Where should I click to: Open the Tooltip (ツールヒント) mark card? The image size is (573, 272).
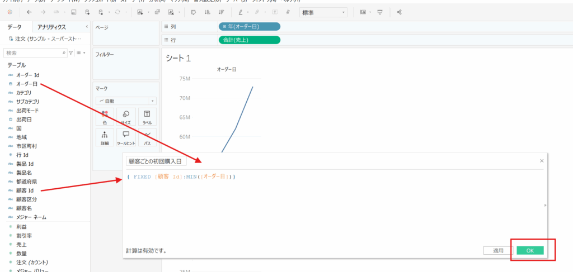pos(126,137)
